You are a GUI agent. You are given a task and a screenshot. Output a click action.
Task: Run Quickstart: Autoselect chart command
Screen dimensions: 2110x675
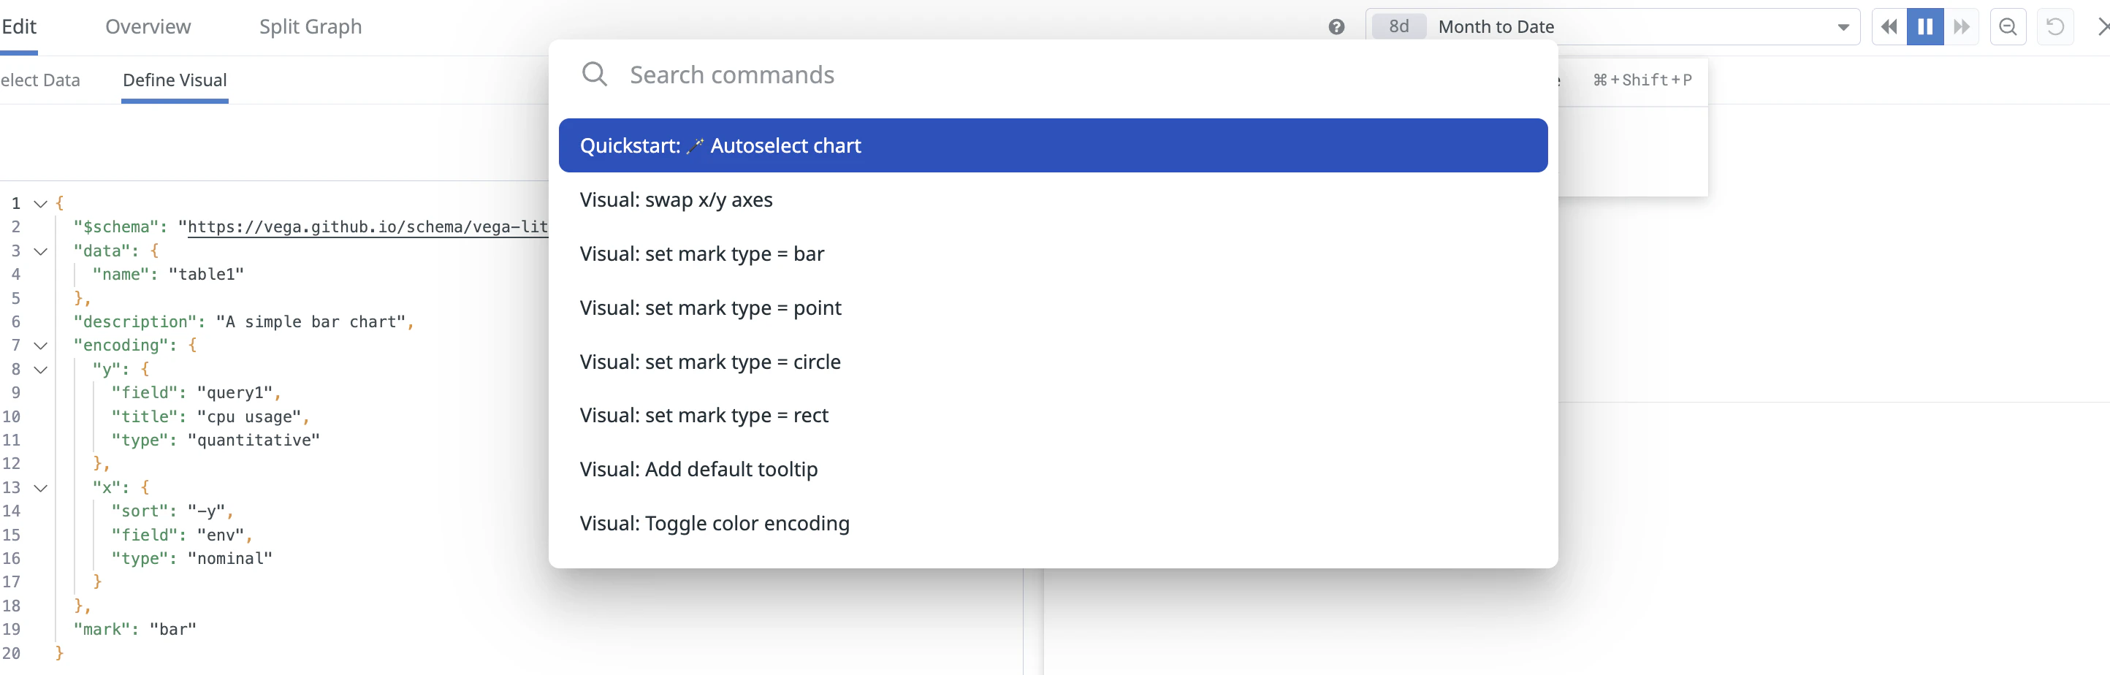[x=1053, y=145]
